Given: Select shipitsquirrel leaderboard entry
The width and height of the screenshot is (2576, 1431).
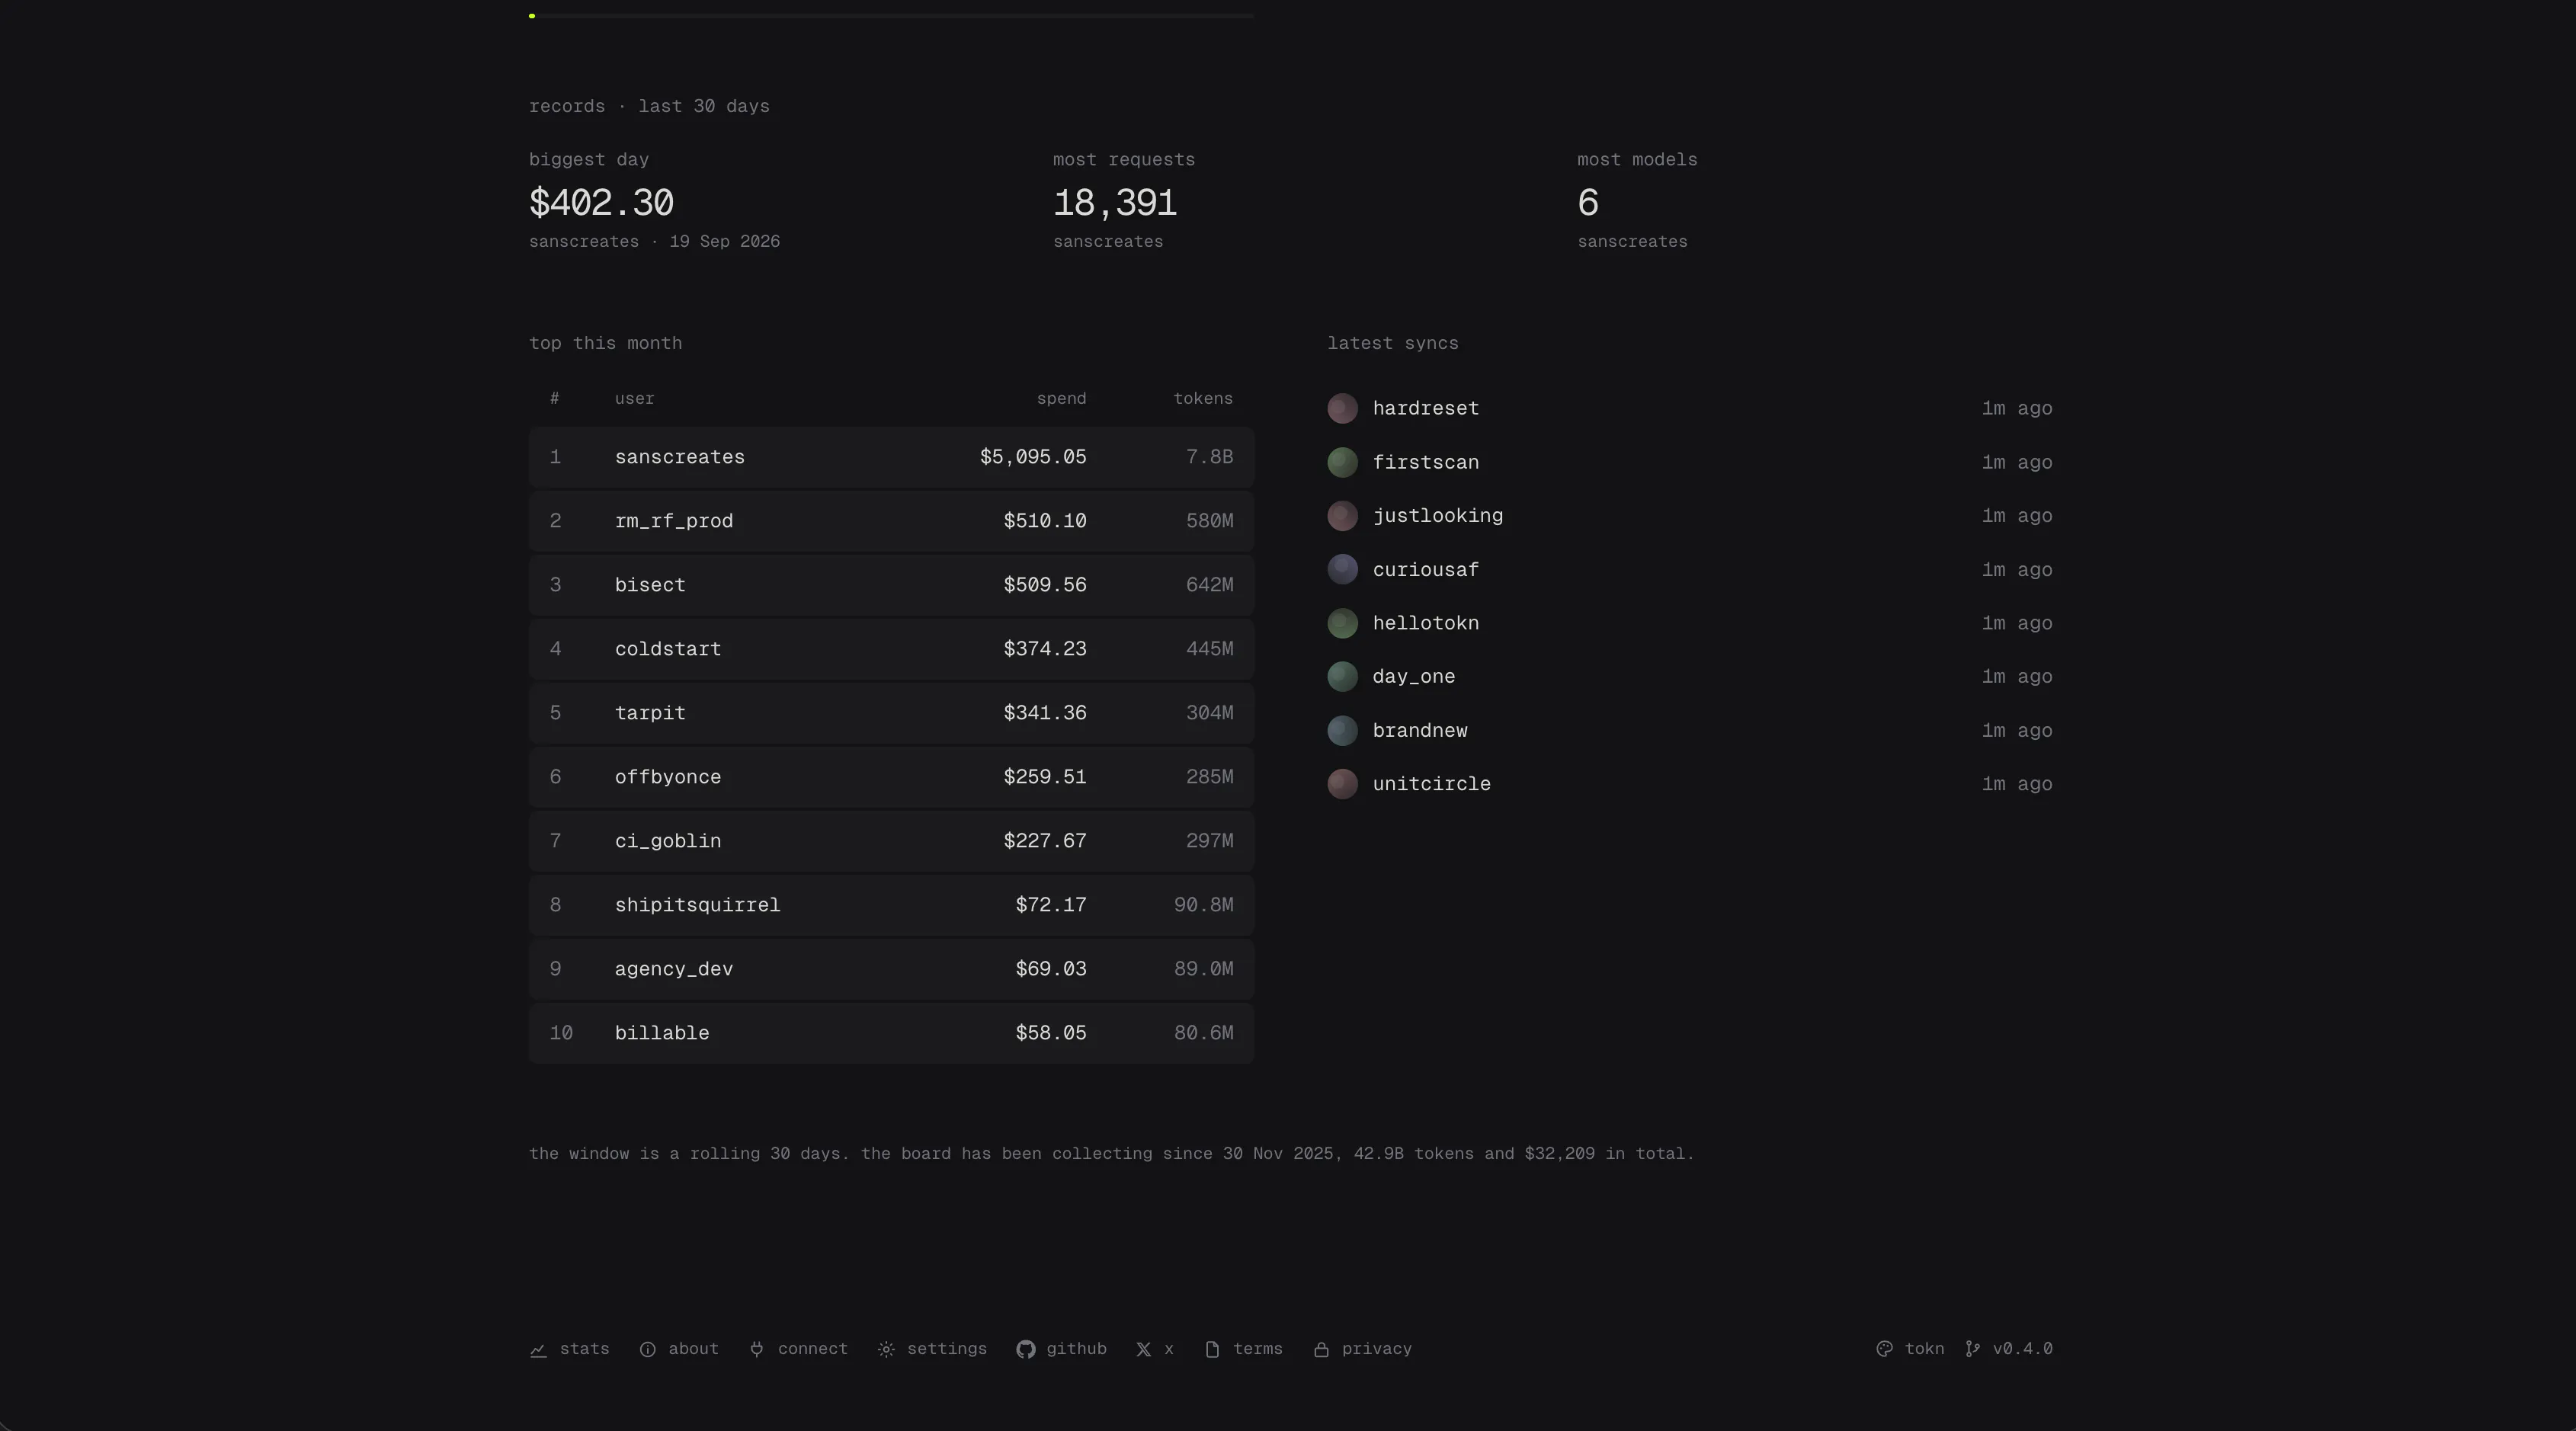Looking at the screenshot, I should click(x=891, y=905).
